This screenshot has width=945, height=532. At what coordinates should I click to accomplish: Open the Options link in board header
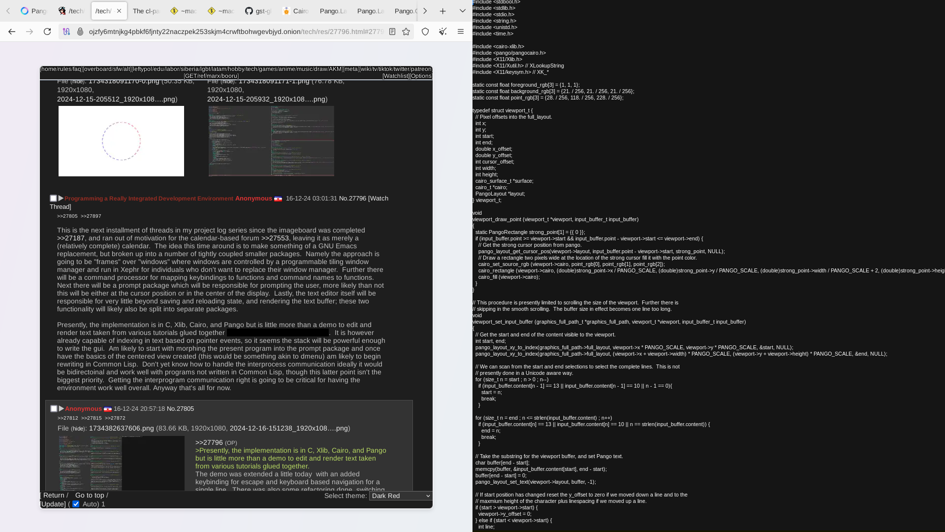[x=421, y=76]
